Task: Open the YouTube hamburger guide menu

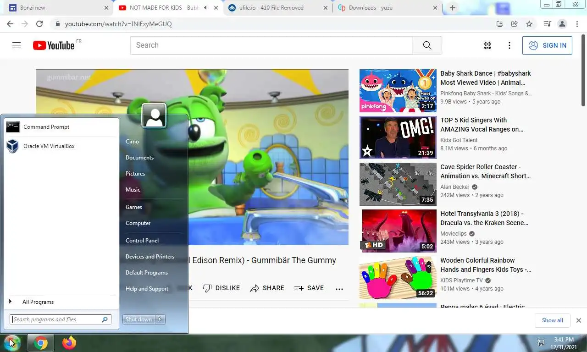Action: [17, 45]
